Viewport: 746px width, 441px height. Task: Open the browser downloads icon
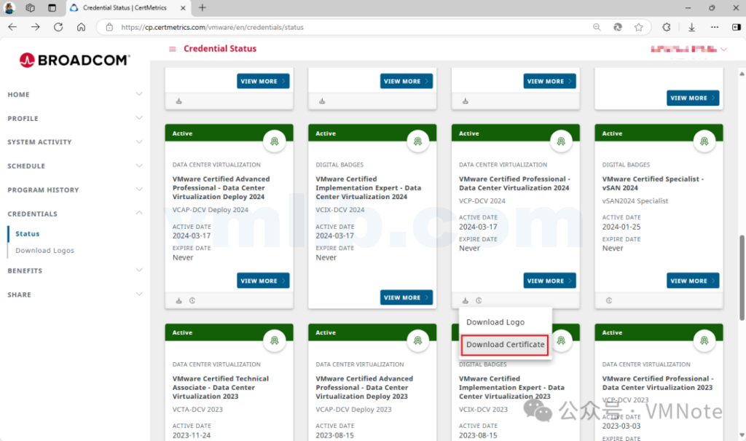coord(691,27)
